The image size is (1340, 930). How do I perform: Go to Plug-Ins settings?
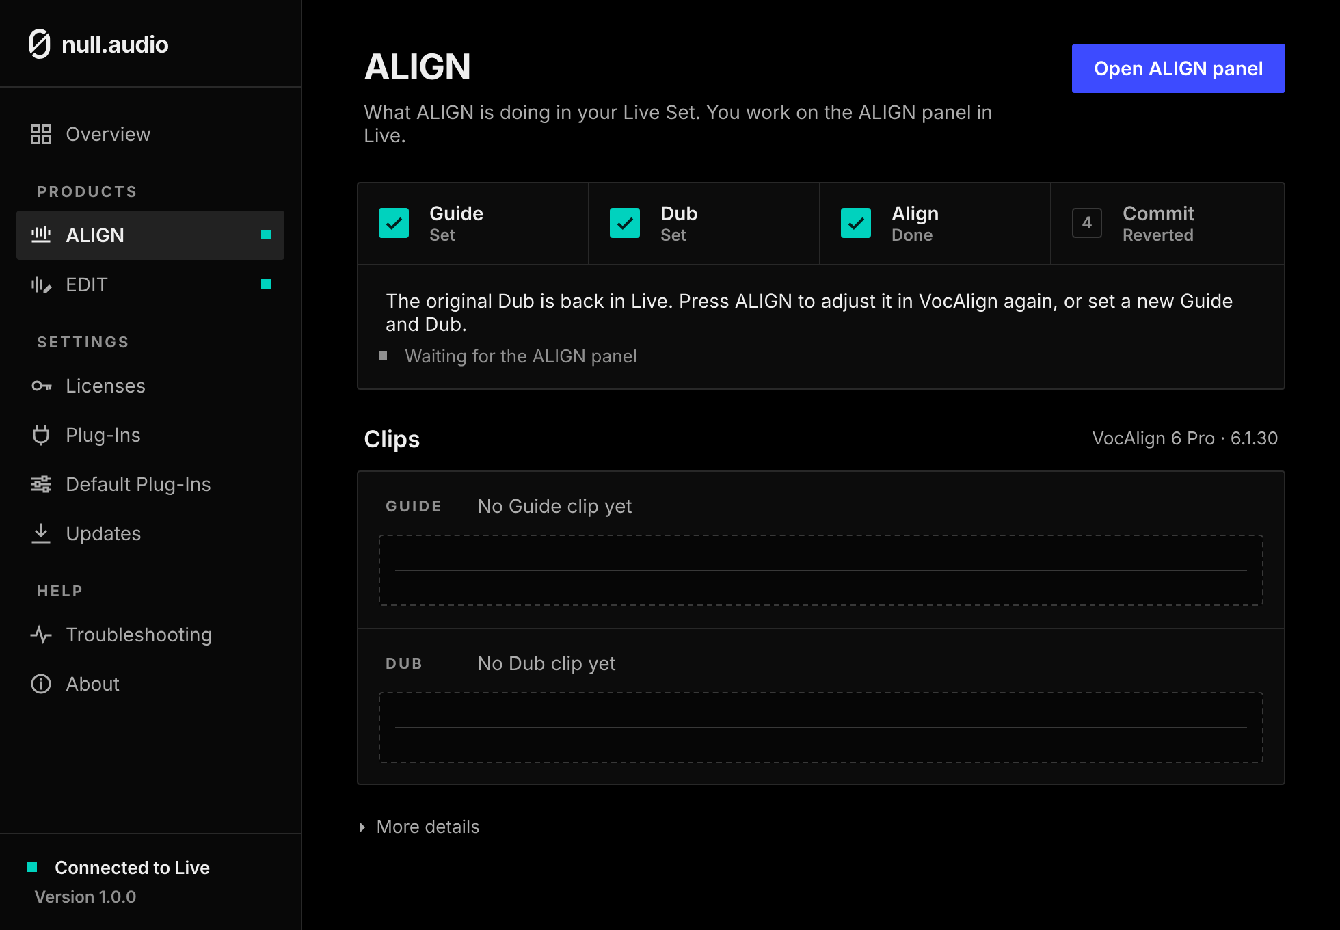coord(150,435)
